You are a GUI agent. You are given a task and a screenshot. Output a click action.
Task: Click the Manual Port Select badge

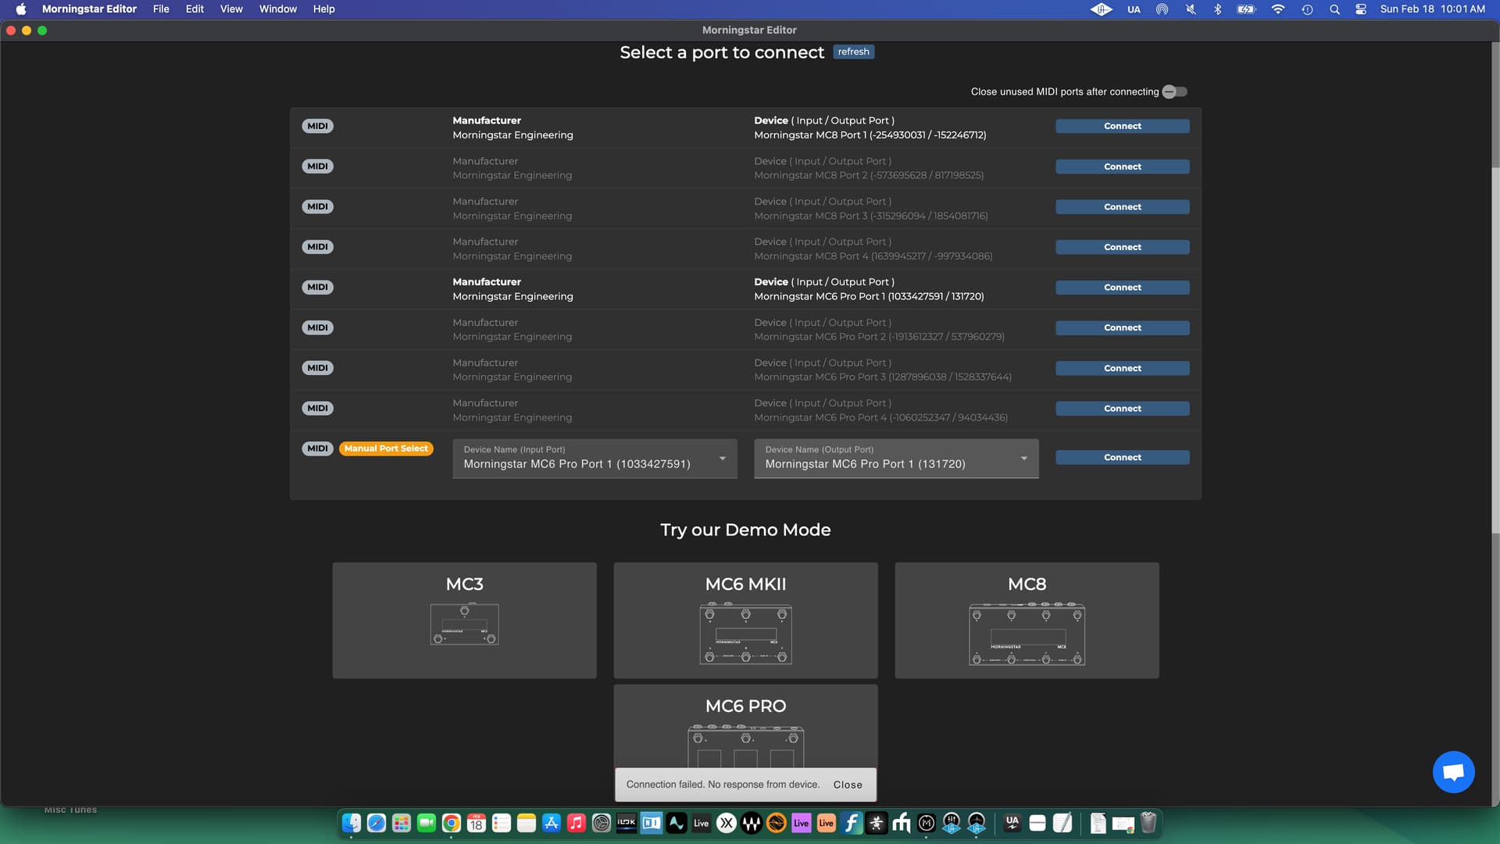coord(386,449)
